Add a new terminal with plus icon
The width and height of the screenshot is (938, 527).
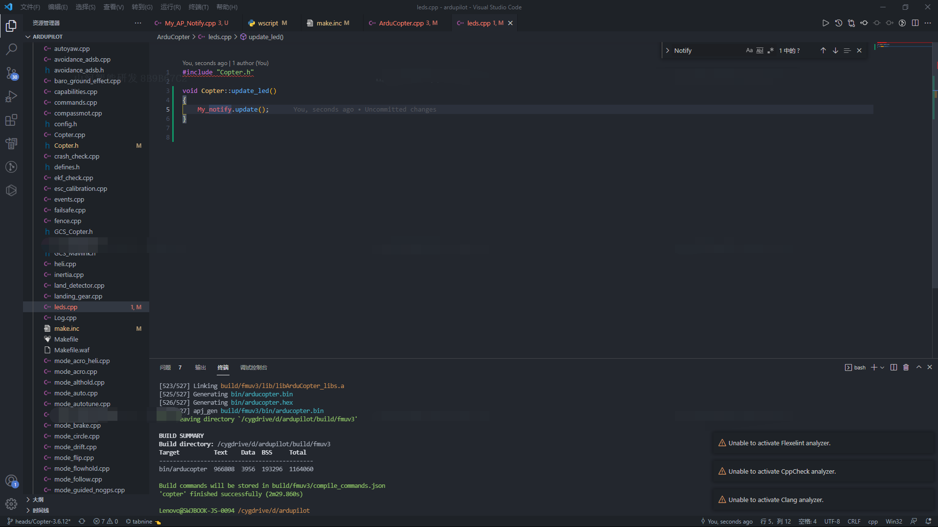tap(874, 367)
